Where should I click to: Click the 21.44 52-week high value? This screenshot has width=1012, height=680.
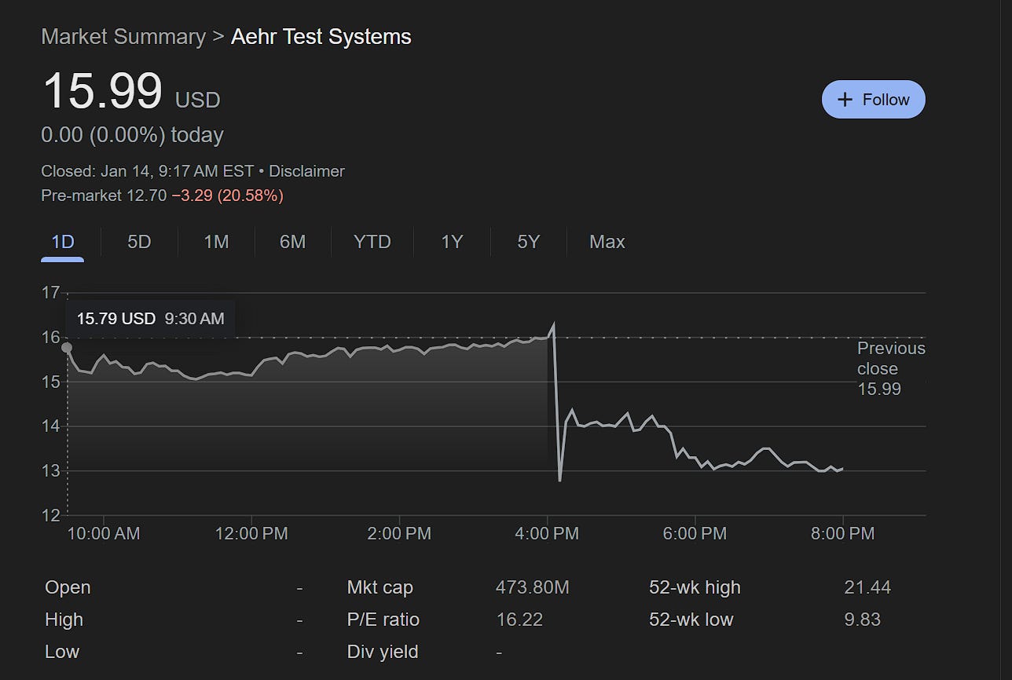point(867,587)
